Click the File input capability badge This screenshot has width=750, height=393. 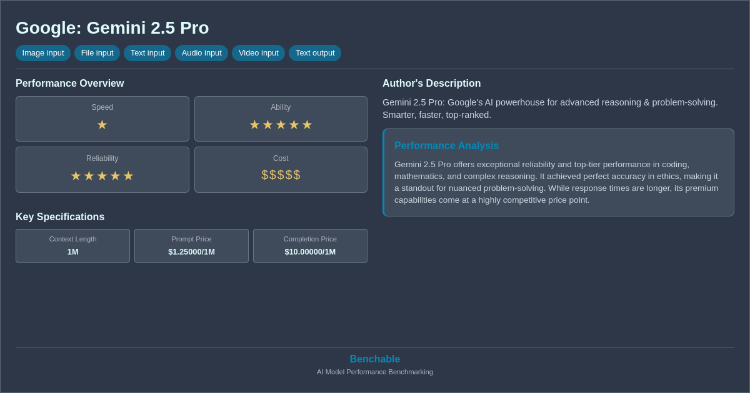coord(97,53)
